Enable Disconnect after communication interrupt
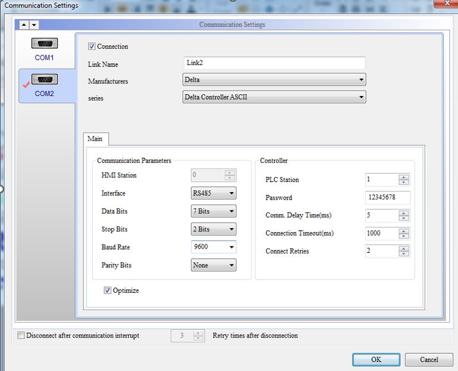The width and height of the screenshot is (458, 371). (22, 336)
